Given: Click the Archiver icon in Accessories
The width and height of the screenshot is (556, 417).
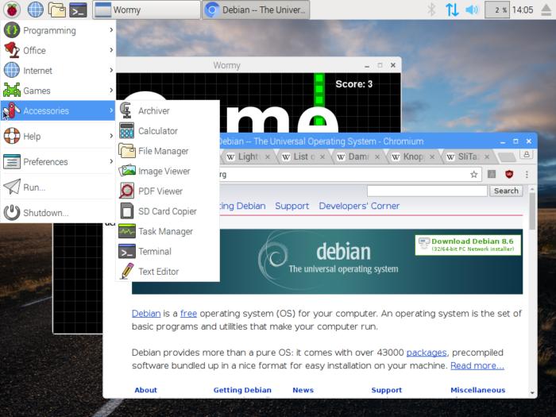Looking at the screenshot, I should [126, 110].
